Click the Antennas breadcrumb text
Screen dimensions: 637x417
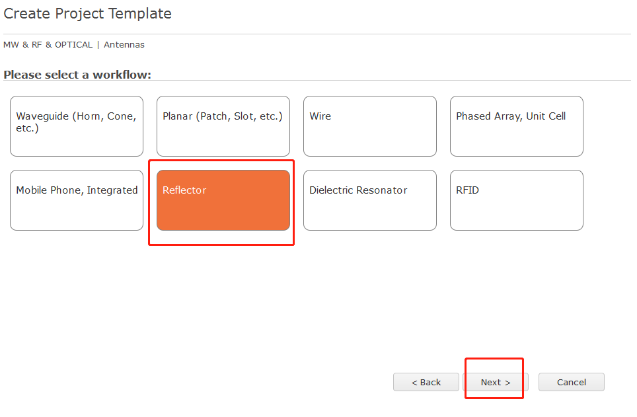124,45
